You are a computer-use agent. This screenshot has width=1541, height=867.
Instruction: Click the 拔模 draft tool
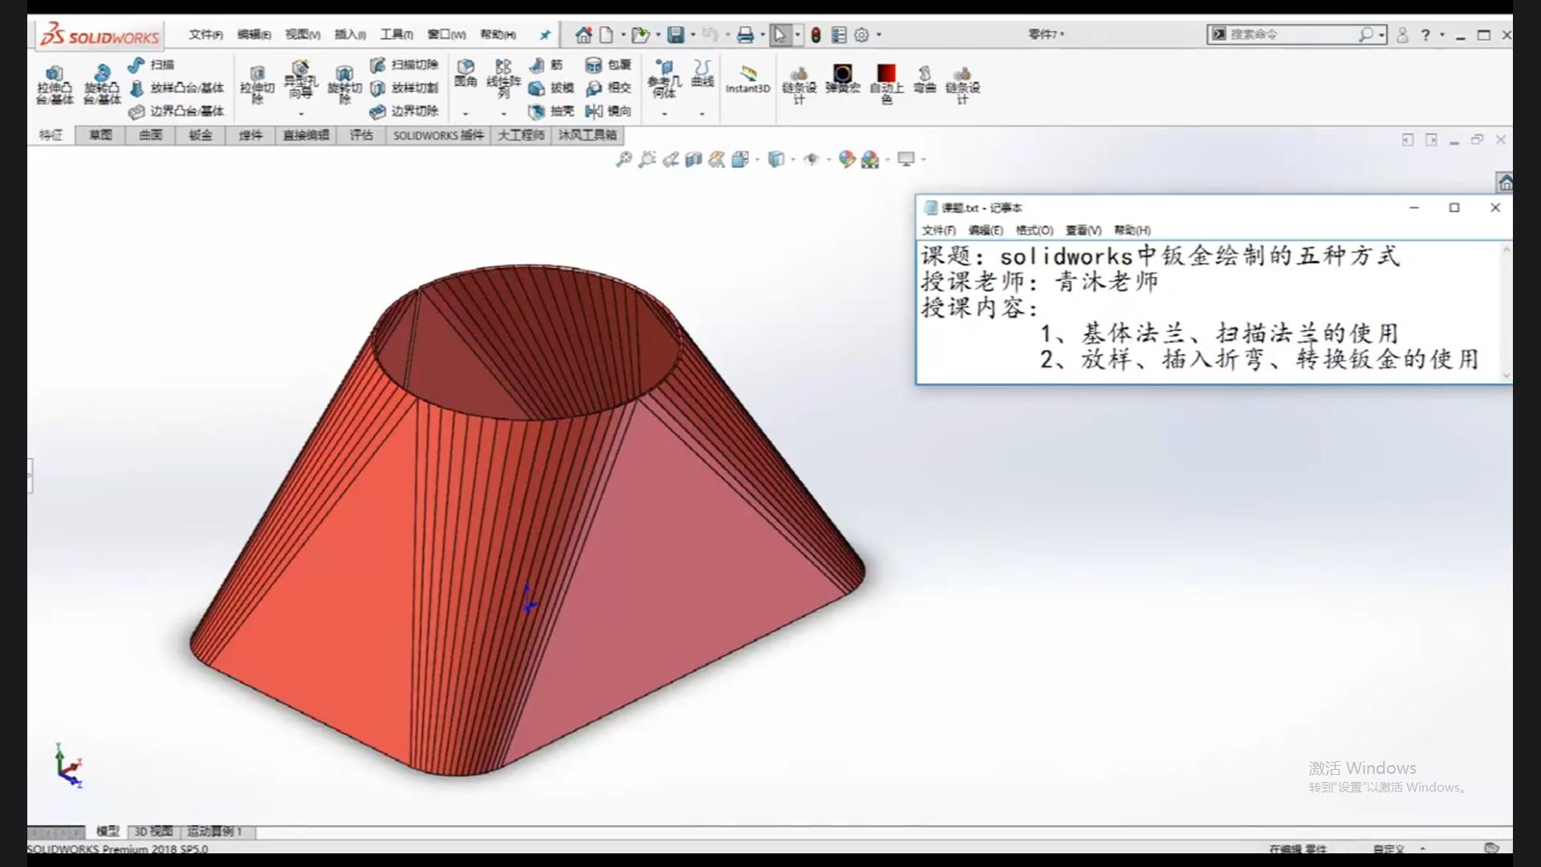pos(551,88)
